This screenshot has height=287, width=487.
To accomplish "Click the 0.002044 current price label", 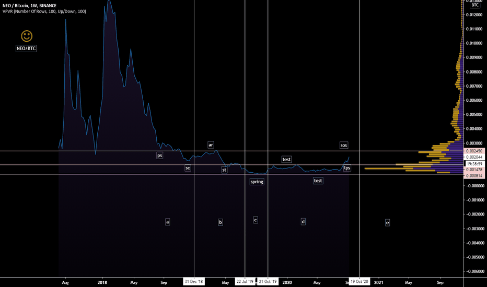I will tap(474, 157).
